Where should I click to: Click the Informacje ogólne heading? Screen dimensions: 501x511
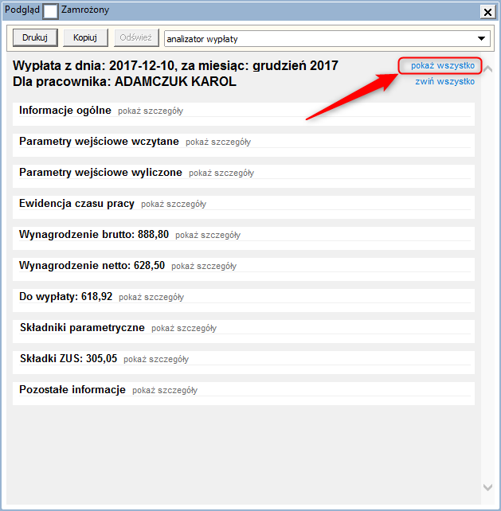65,110
